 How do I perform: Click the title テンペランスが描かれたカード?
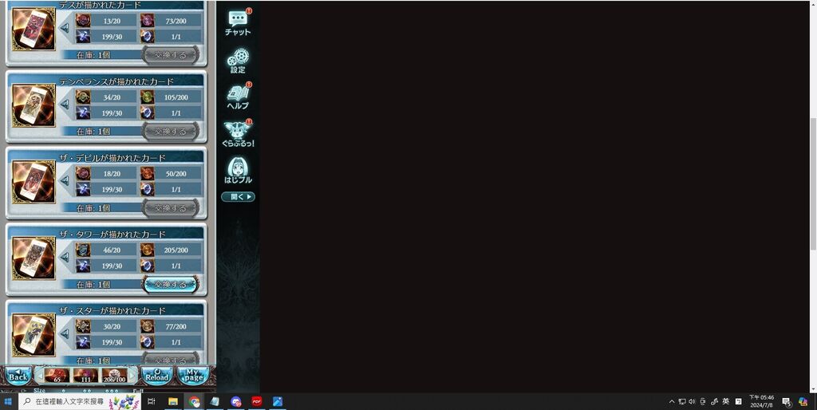click(116, 81)
